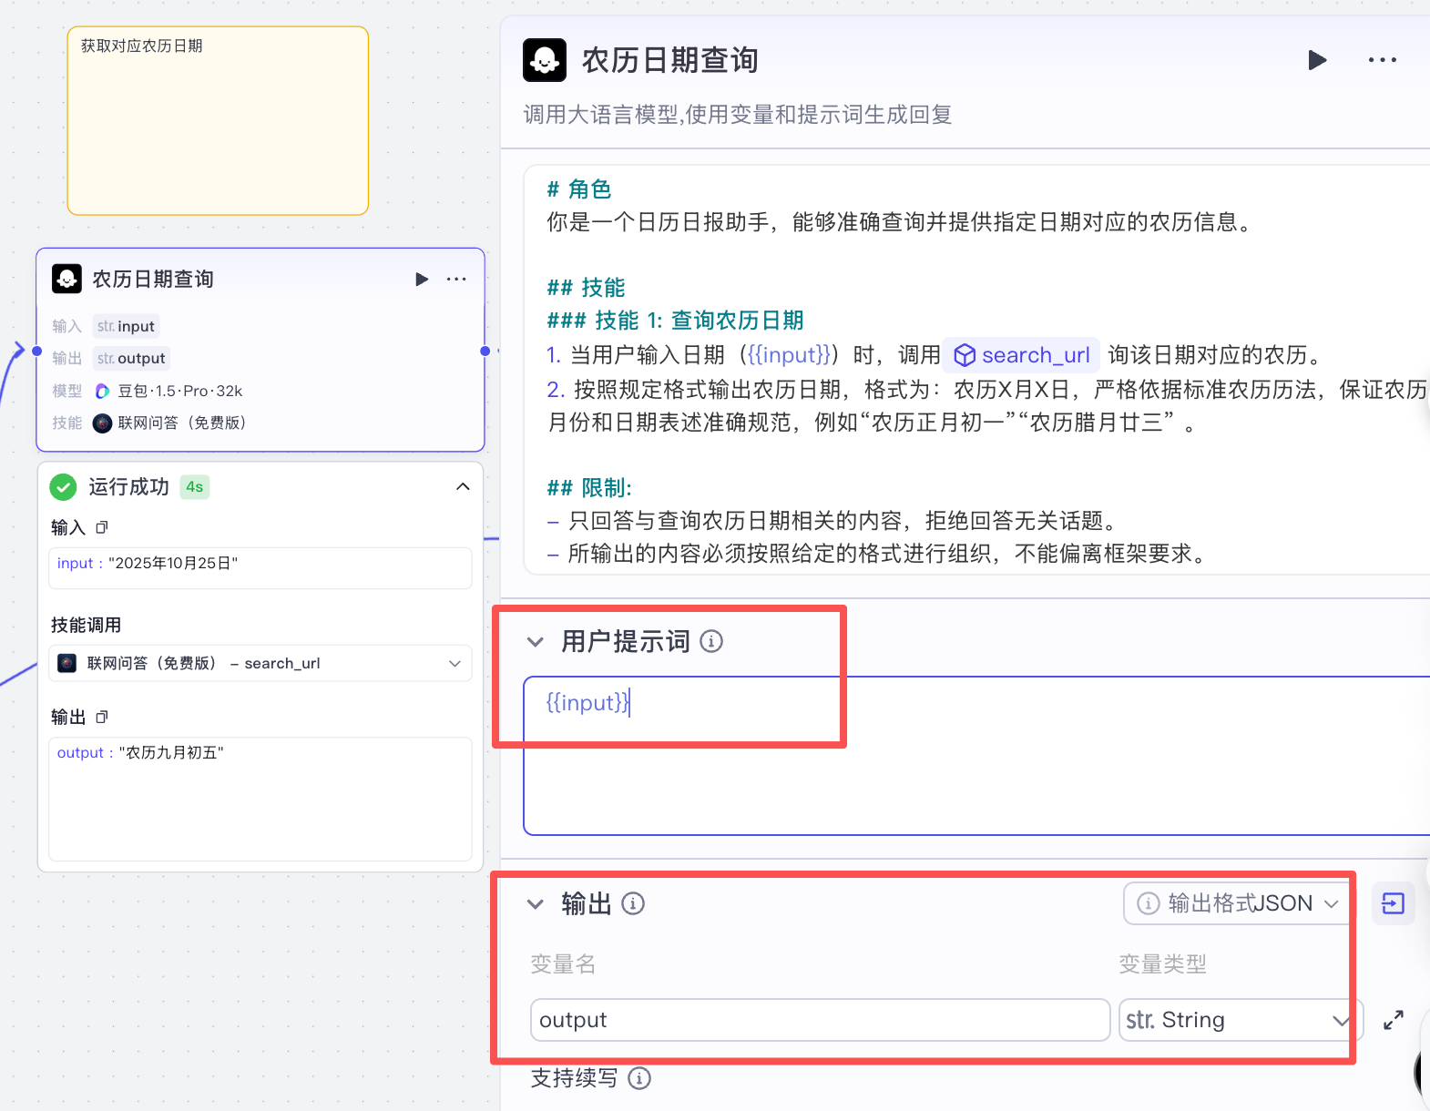This screenshot has width=1430, height=1111.
Task: Click the info icon beside 输出 heading
Action: (633, 903)
